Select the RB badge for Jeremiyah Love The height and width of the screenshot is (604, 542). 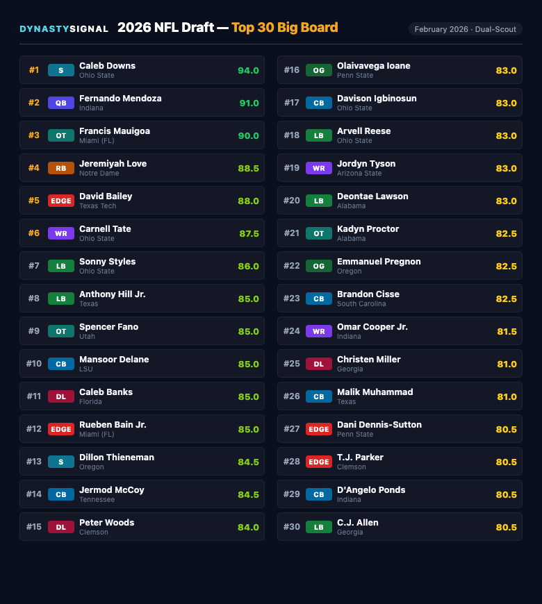pyautogui.click(x=60, y=168)
